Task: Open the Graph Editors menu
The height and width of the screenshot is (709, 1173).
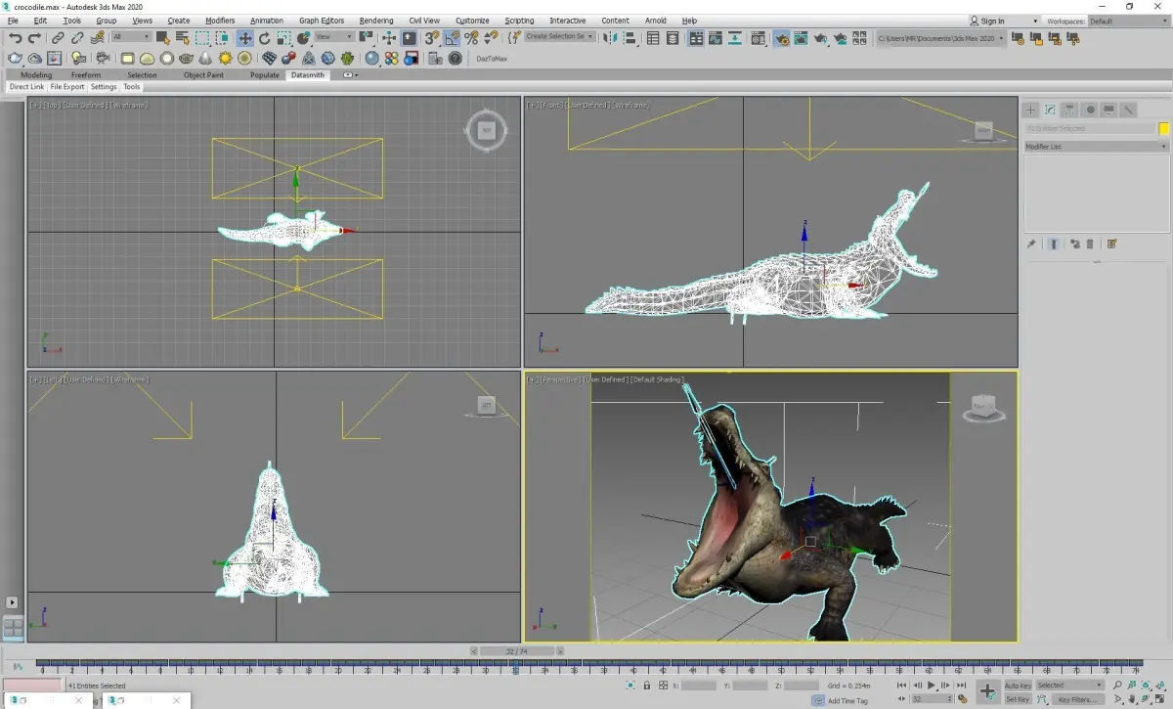Action: 322,21
